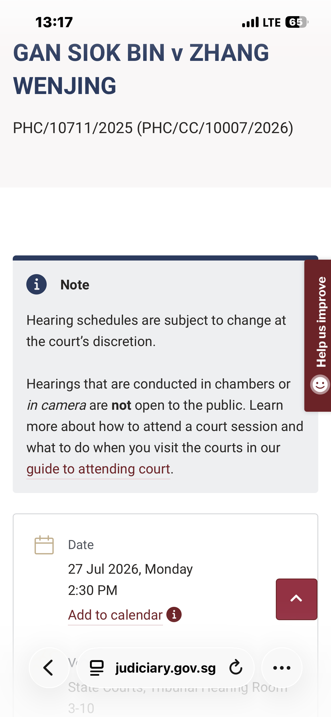Click the 2:30 PM hearing time
The width and height of the screenshot is (331, 717).
[93, 590]
